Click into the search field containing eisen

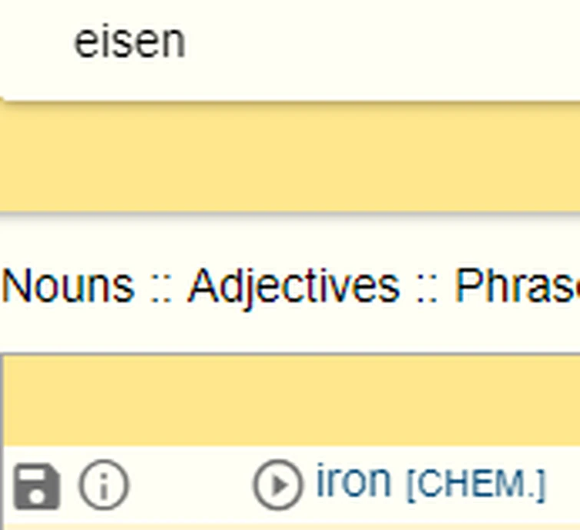307,42
